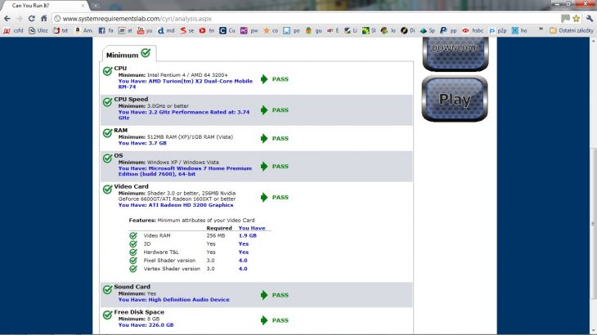Click 'You Have: 3.7 GB' text

click(x=142, y=143)
